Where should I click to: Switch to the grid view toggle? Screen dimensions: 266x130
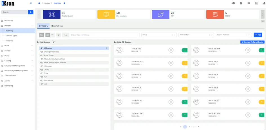(x=48, y=35)
